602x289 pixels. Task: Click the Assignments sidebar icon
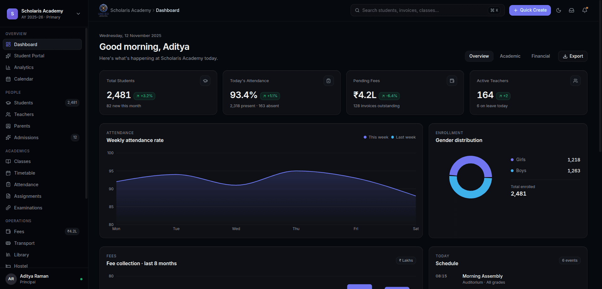click(x=8, y=196)
